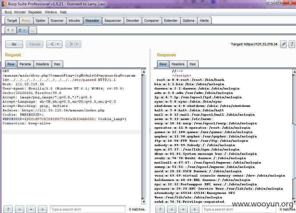Click request search add plus button
The image size is (296, 213).
[x=31, y=209]
